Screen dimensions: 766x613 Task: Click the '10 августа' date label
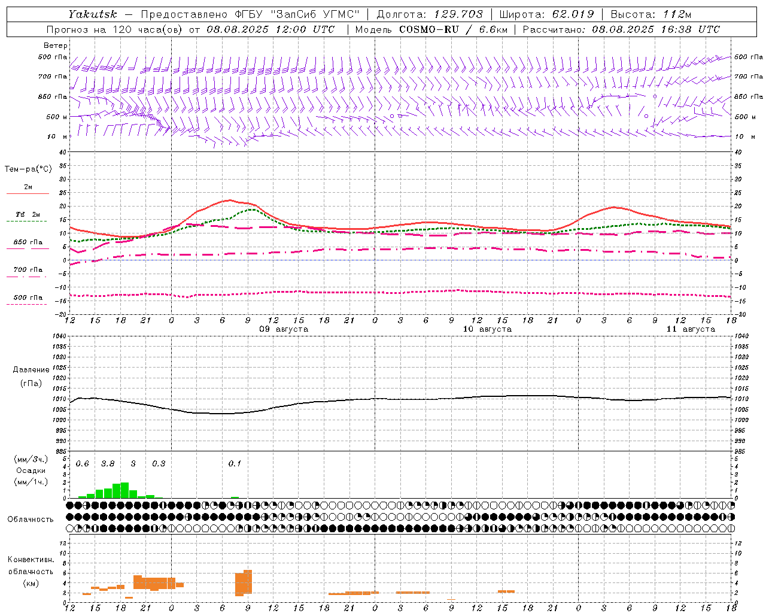(x=487, y=329)
